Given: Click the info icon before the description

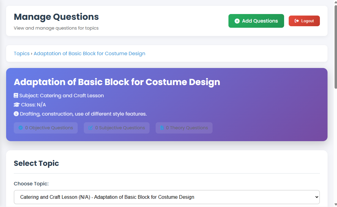Looking at the screenshot, I should 16,114.
